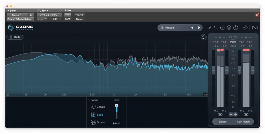Open the undo history clock icon

coord(222,28)
